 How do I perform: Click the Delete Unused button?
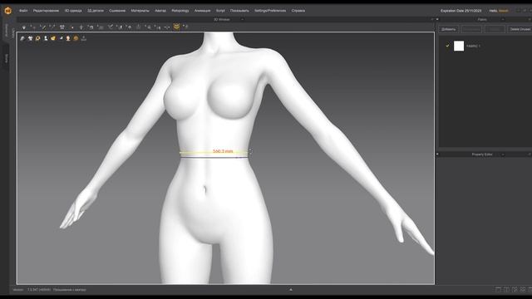520,29
